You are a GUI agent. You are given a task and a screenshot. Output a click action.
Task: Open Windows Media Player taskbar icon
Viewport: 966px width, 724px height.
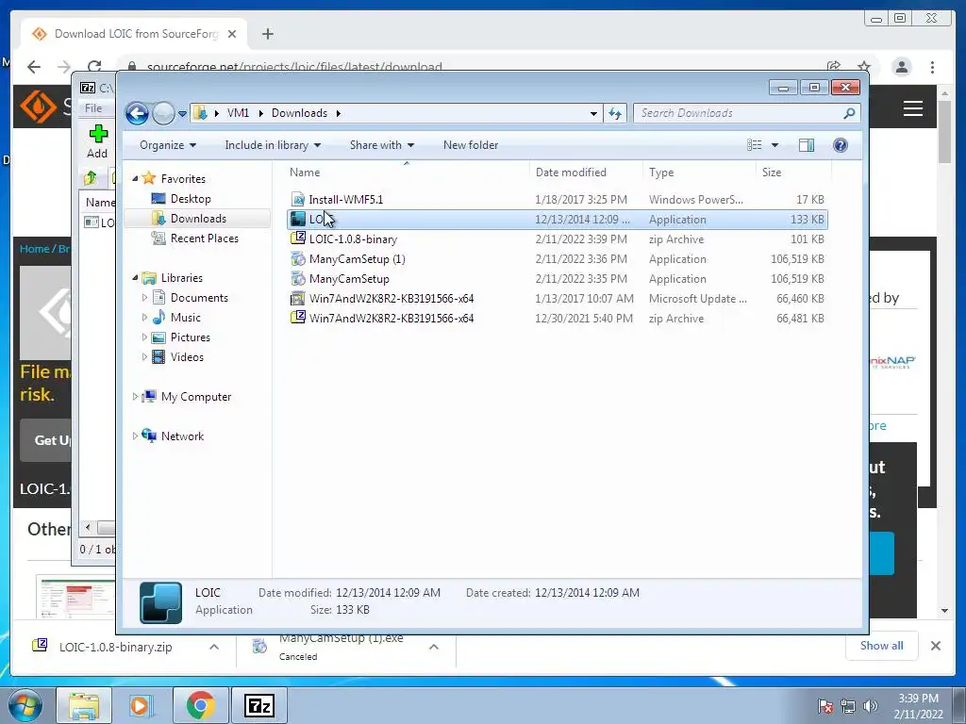[x=141, y=705]
